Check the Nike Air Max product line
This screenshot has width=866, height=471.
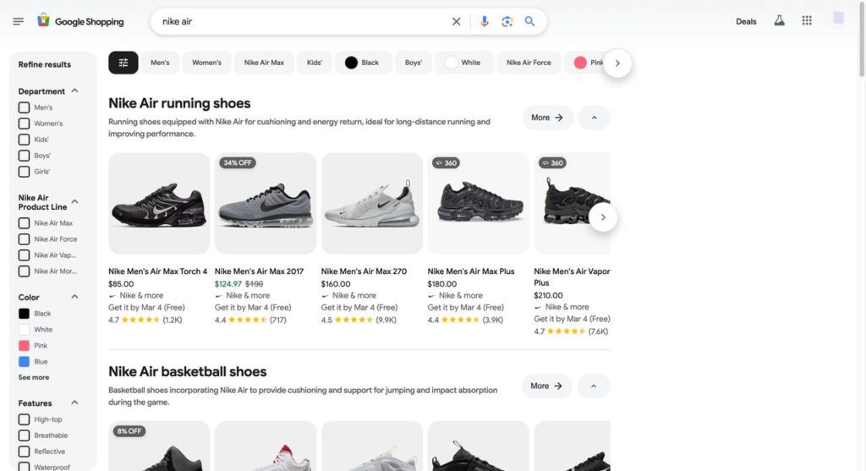click(25, 223)
